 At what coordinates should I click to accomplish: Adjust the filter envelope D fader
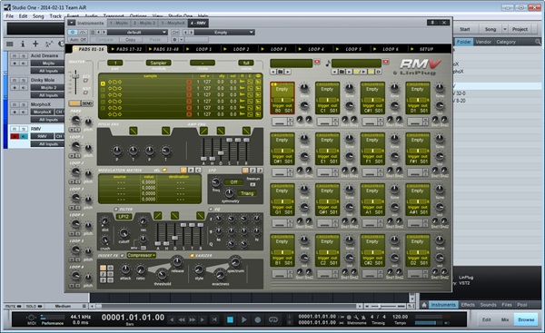point(174,239)
